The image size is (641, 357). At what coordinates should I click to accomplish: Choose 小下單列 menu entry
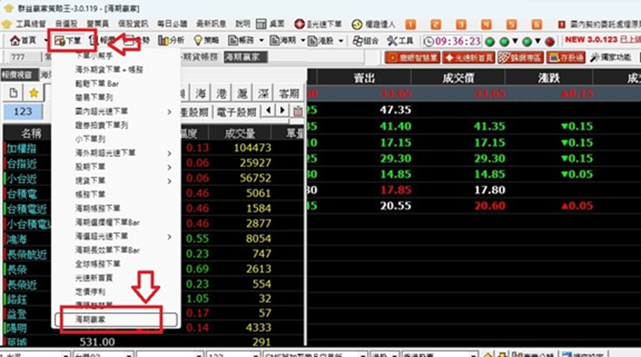point(91,140)
